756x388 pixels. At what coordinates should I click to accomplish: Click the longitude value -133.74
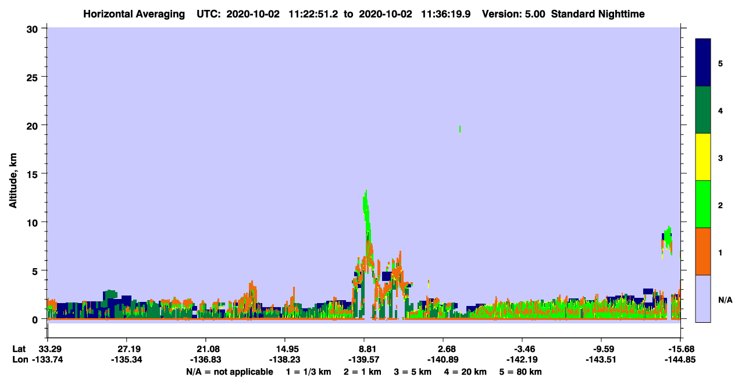coord(47,359)
